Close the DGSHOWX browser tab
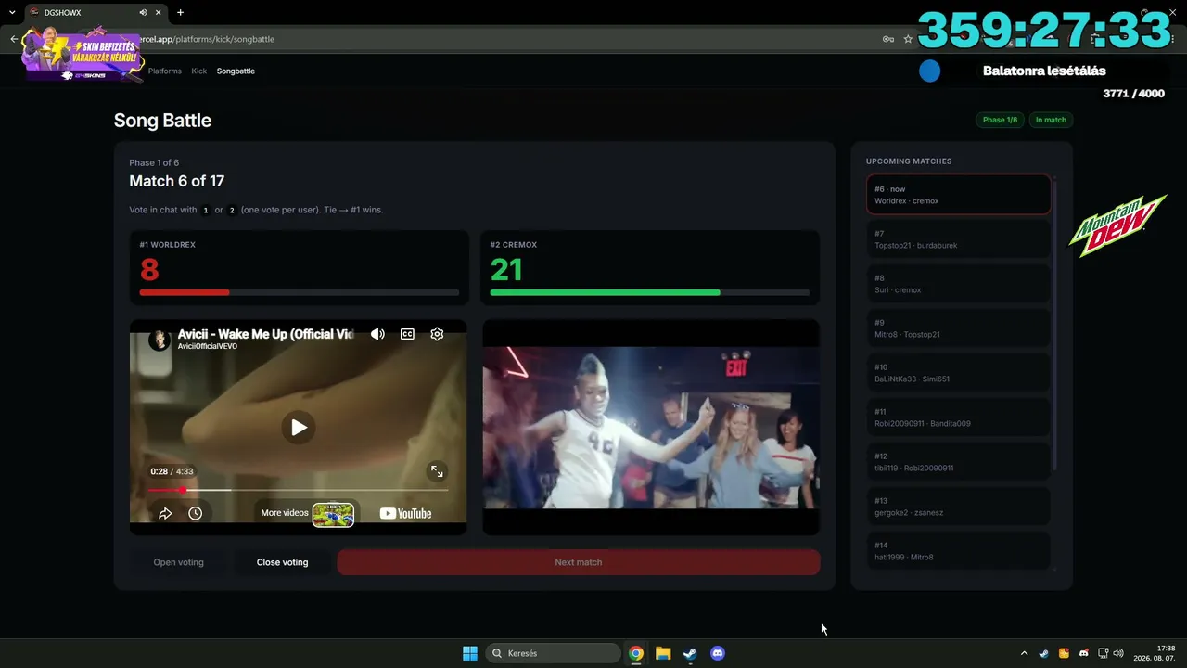Screen dimensions: 1187x668 pyautogui.click(x=160, y=13)
